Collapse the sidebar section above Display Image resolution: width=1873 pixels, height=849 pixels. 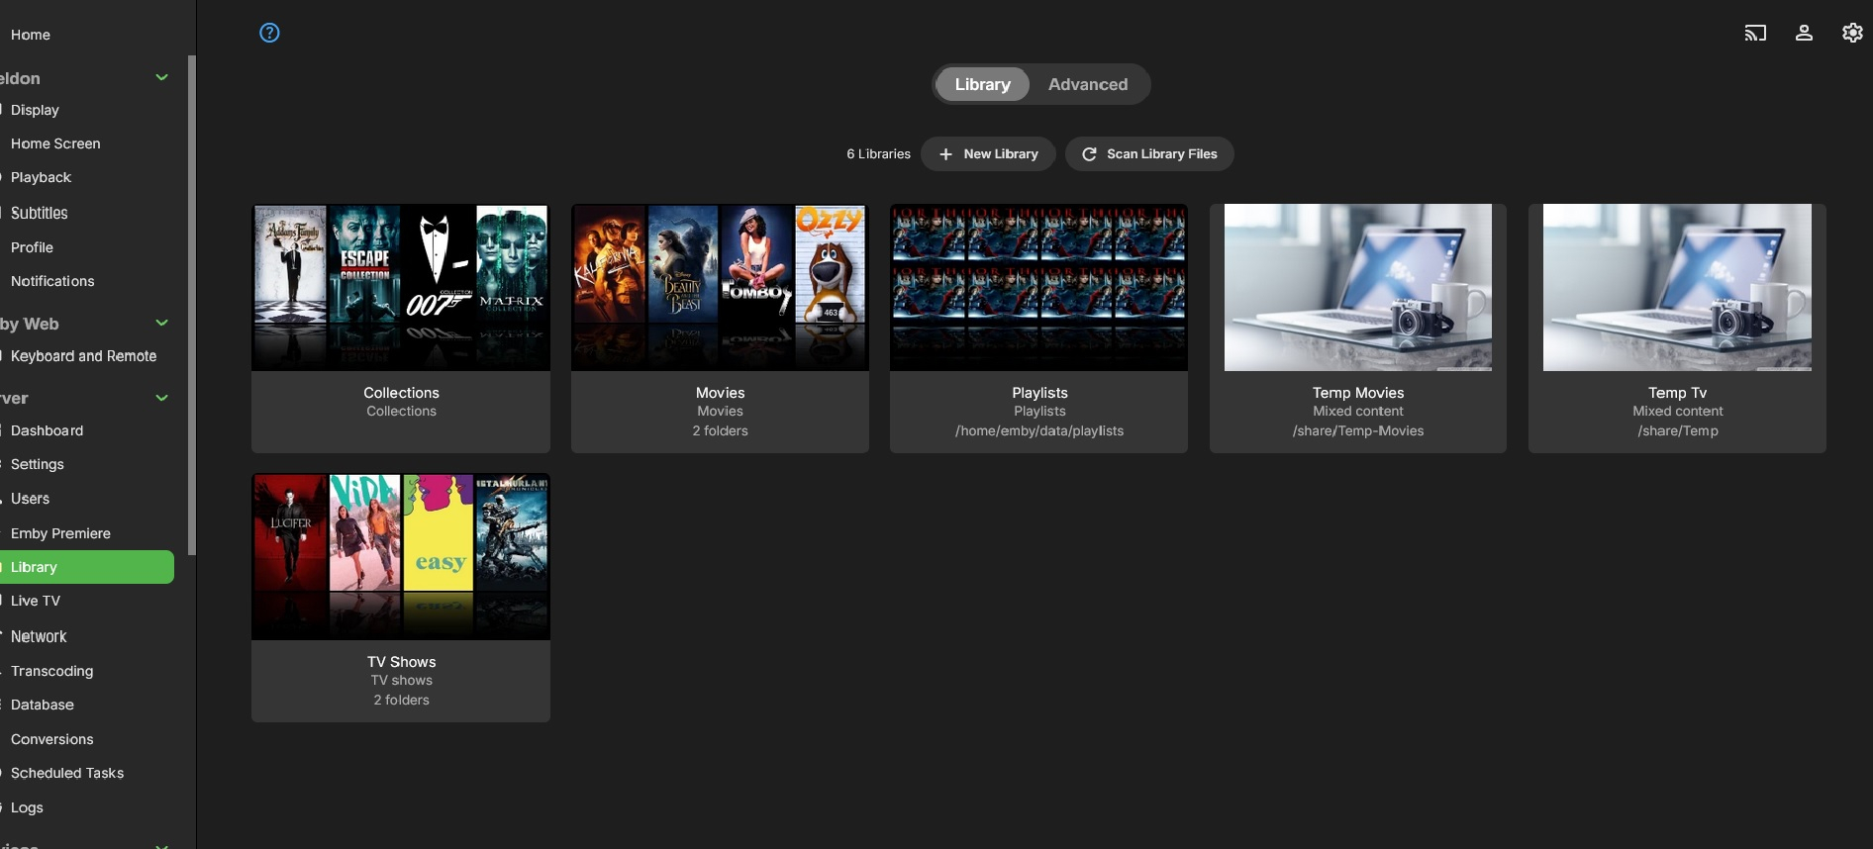[162, 77]
